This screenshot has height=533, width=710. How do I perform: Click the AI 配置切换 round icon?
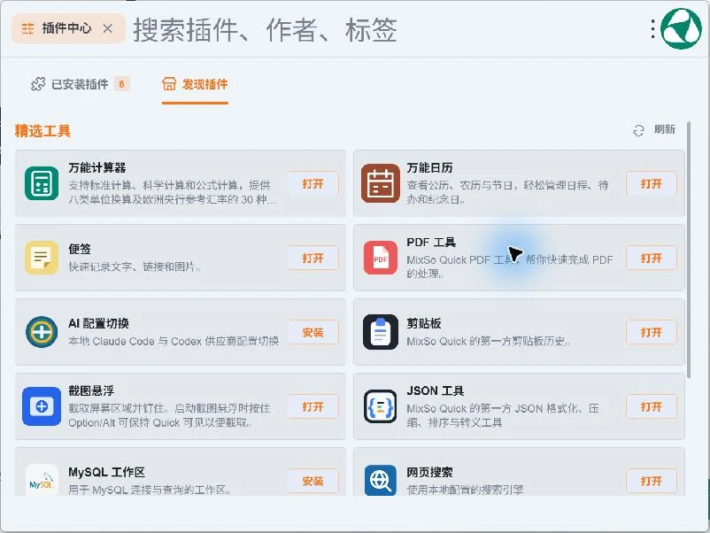42,332
